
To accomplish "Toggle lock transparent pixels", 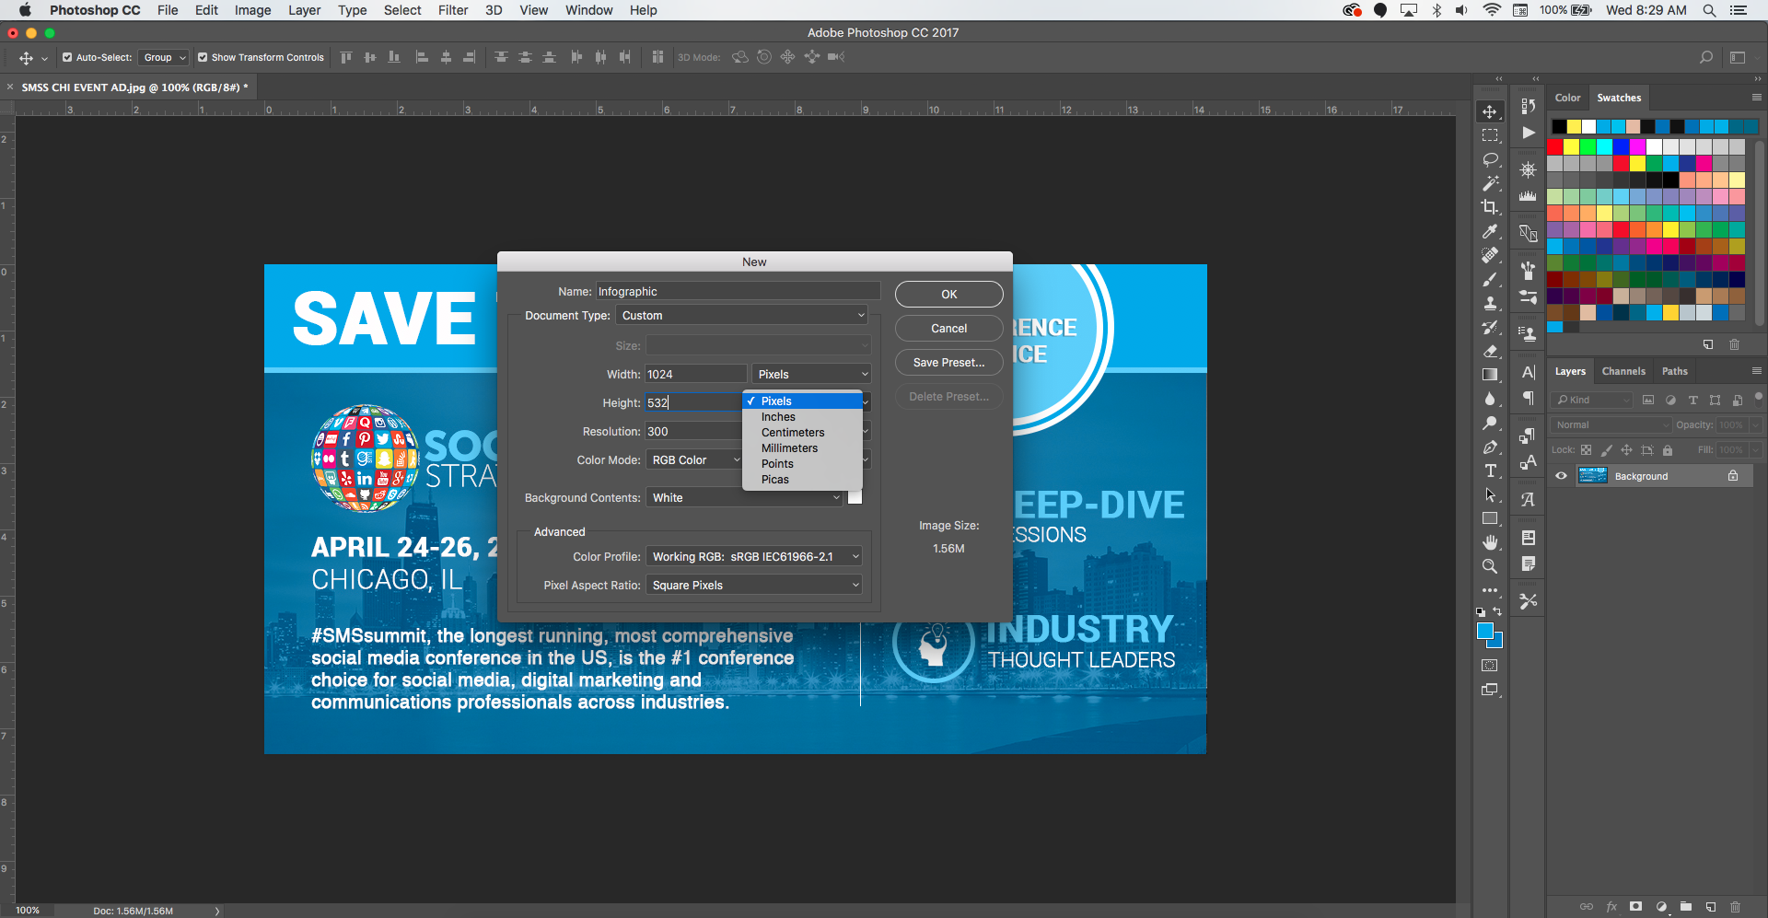I will point(1586,450).
